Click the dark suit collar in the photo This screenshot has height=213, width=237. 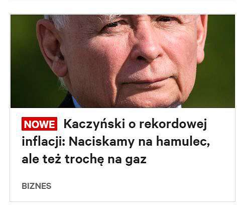(67, 101)
